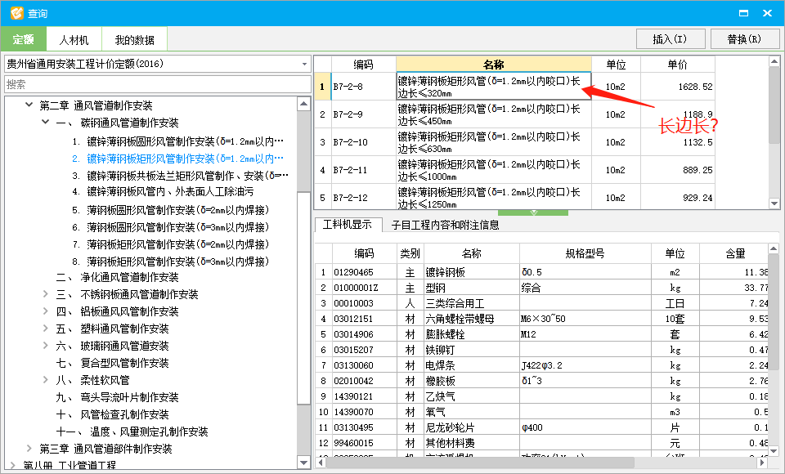Click the 替换(R) button
785x474 pixels.
point(744,39)
